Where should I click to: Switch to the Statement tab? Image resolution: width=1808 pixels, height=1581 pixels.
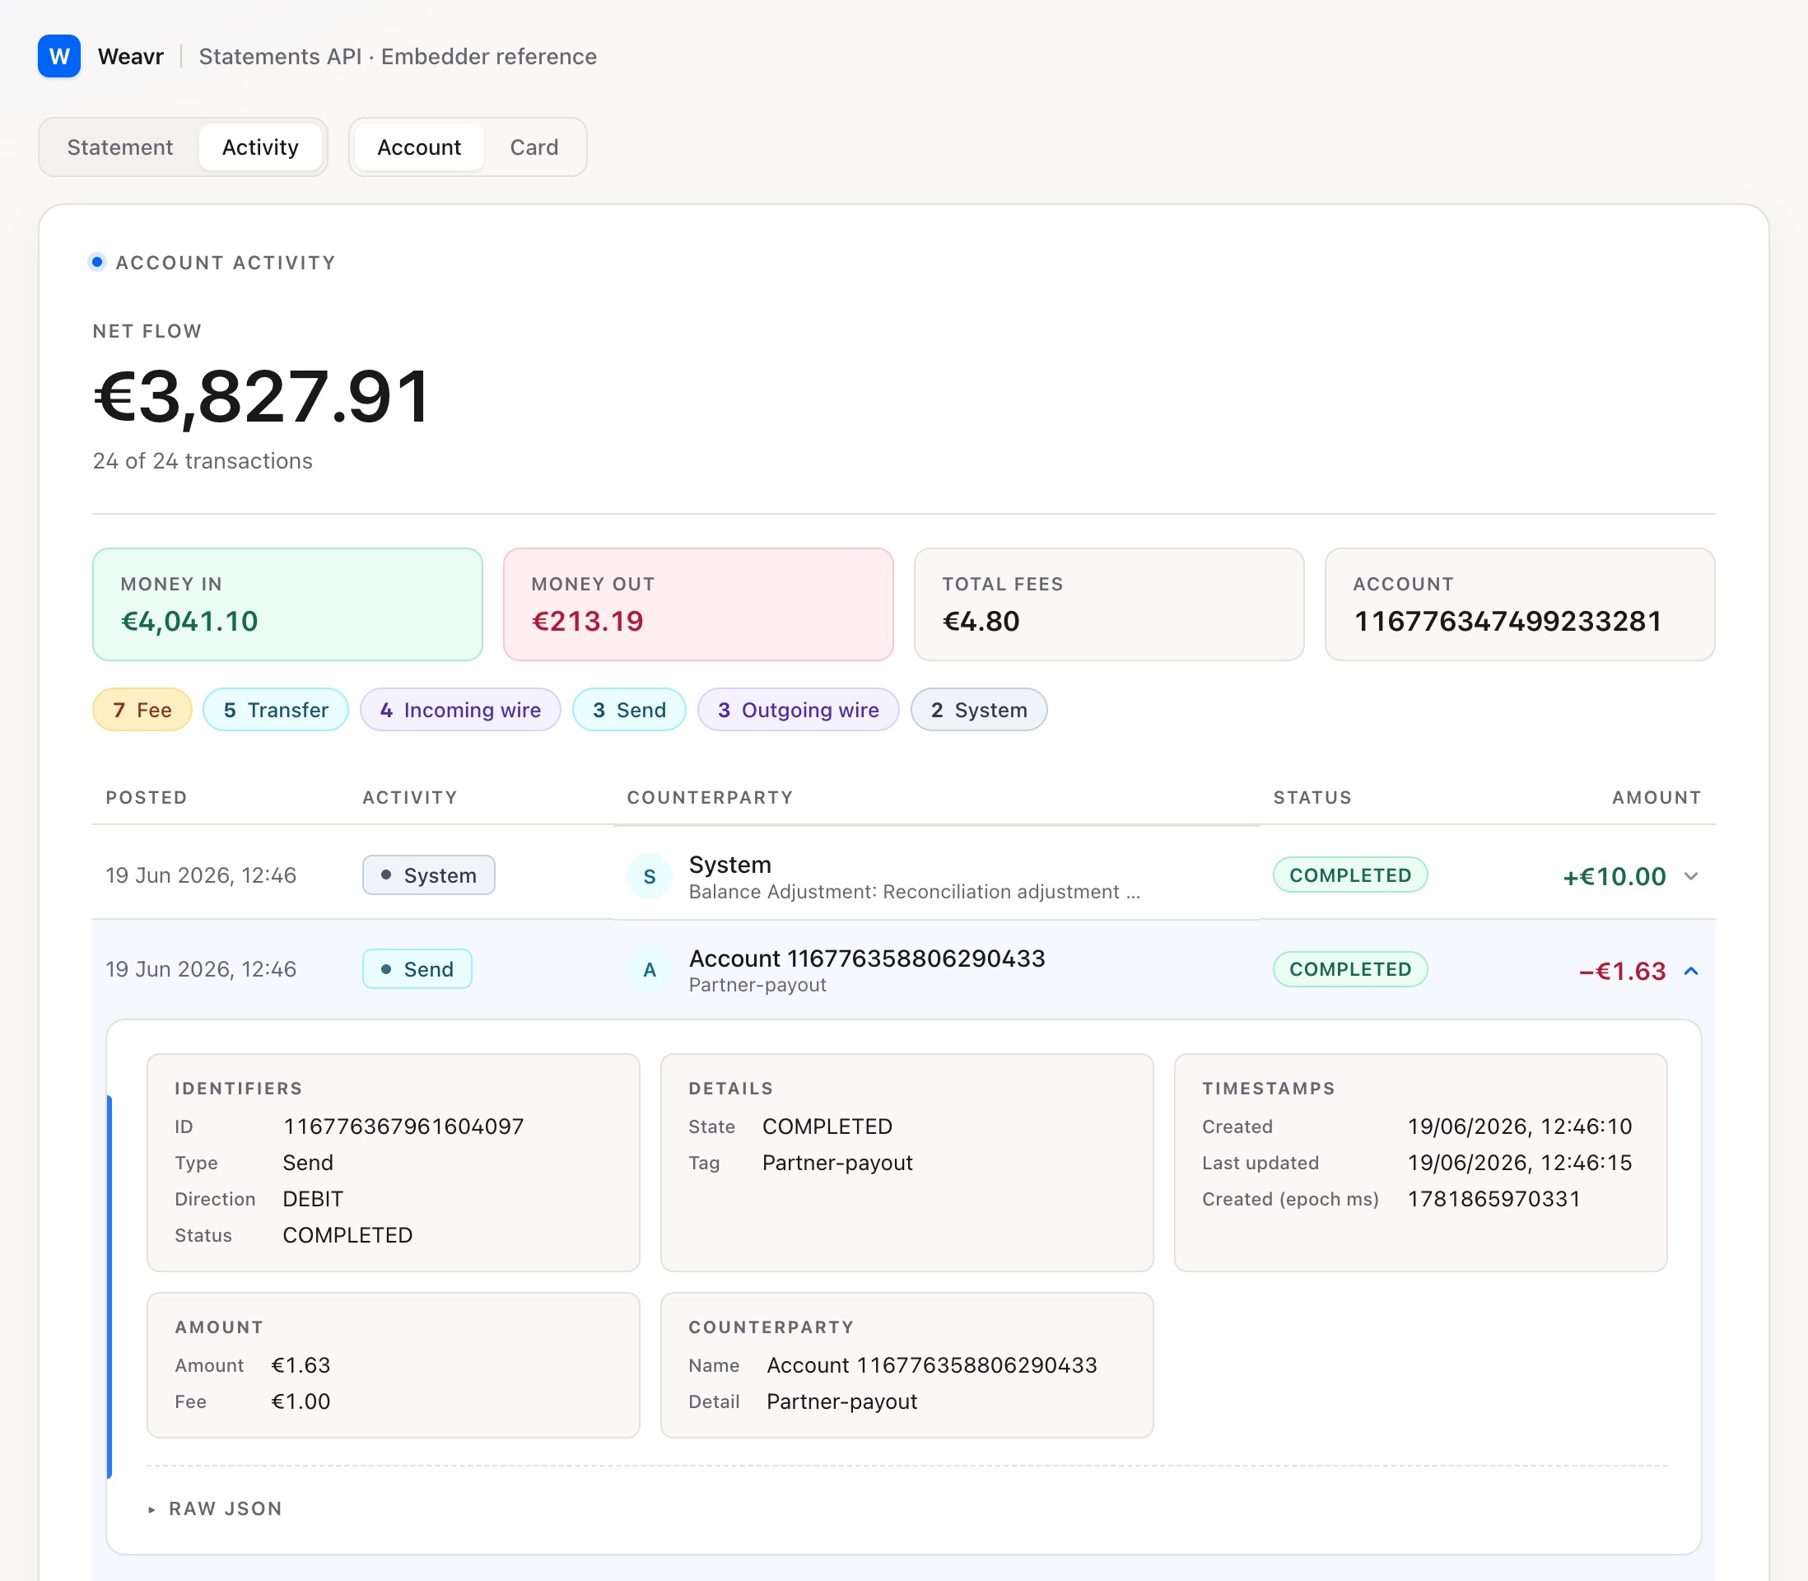click(120, 147)
